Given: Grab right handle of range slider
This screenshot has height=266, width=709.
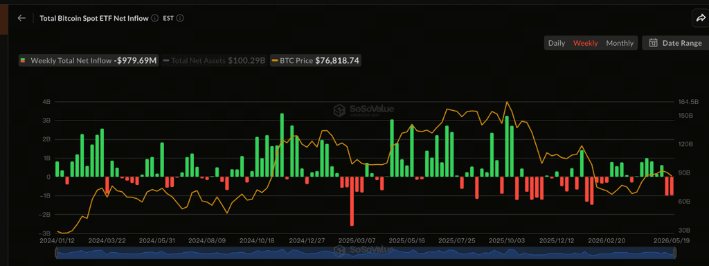Looking at the screenshot, I should click(674, 254).
